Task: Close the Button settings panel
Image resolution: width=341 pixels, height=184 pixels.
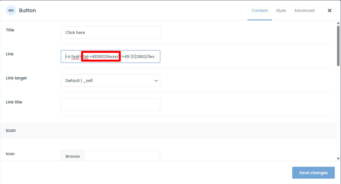Action: click(x=329, y=10)
